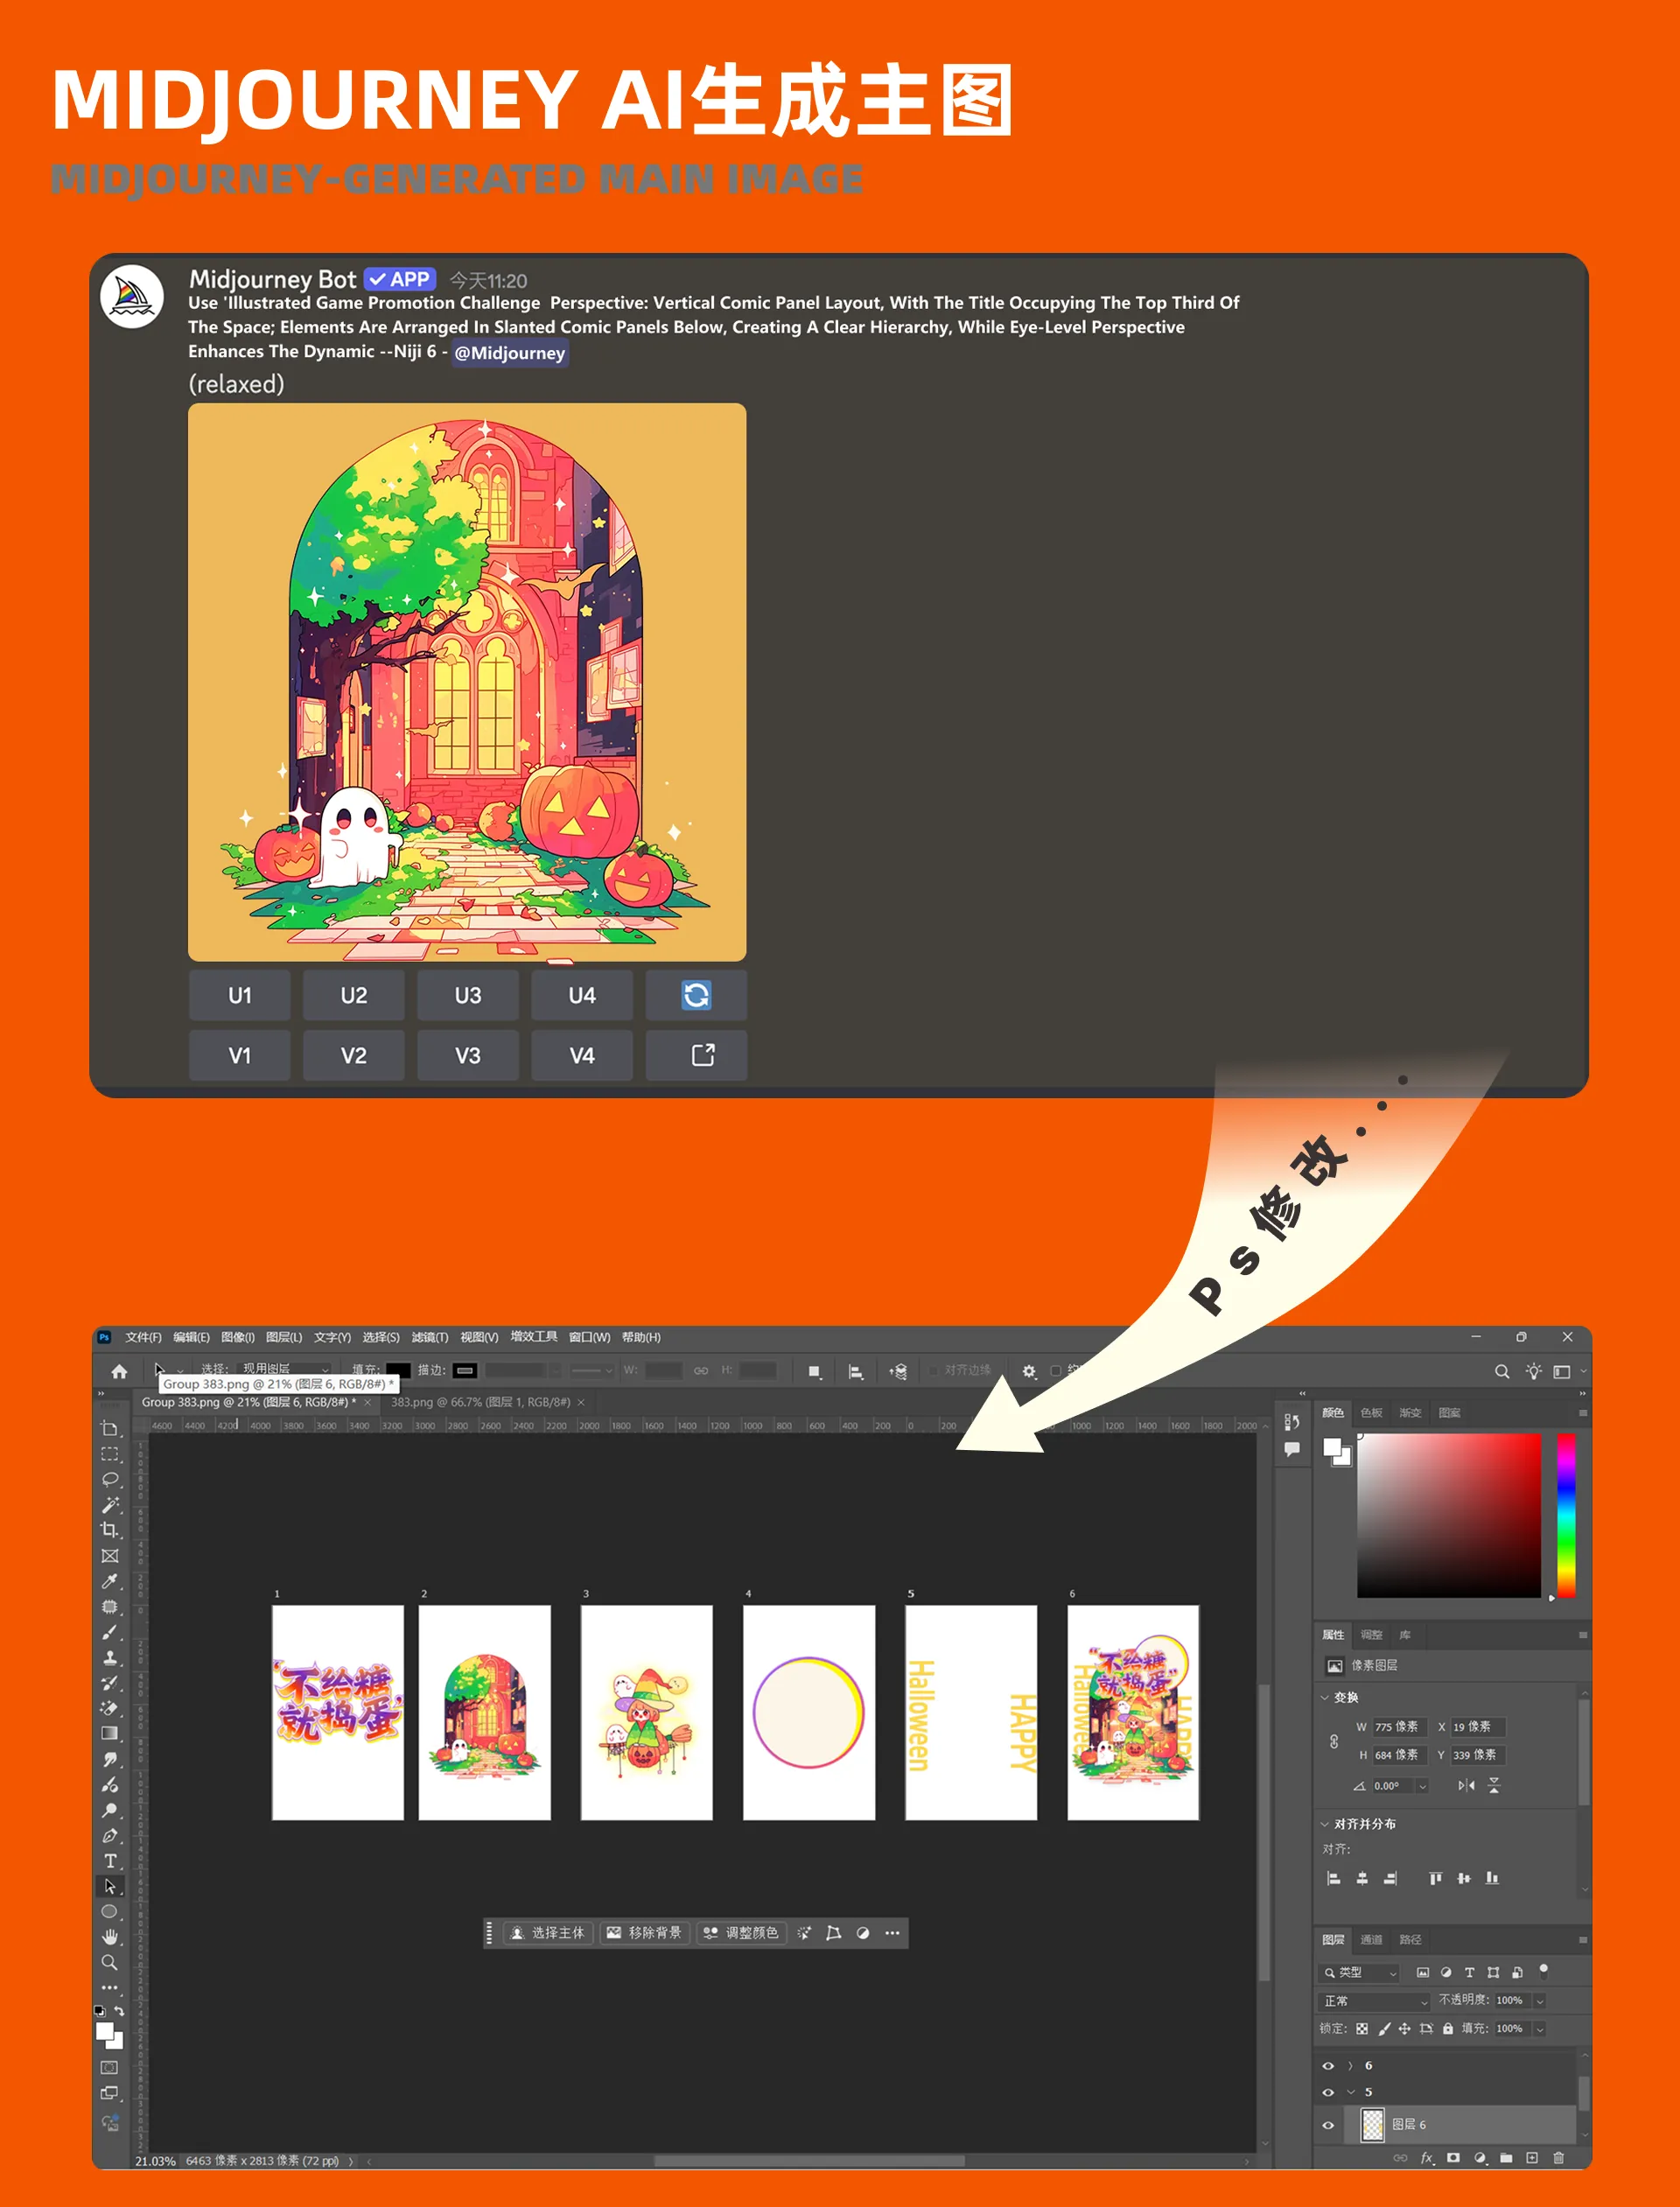Click the delete layer trash icon
Viewport: 1680px width, 2207px height.
[1558, 2157]
